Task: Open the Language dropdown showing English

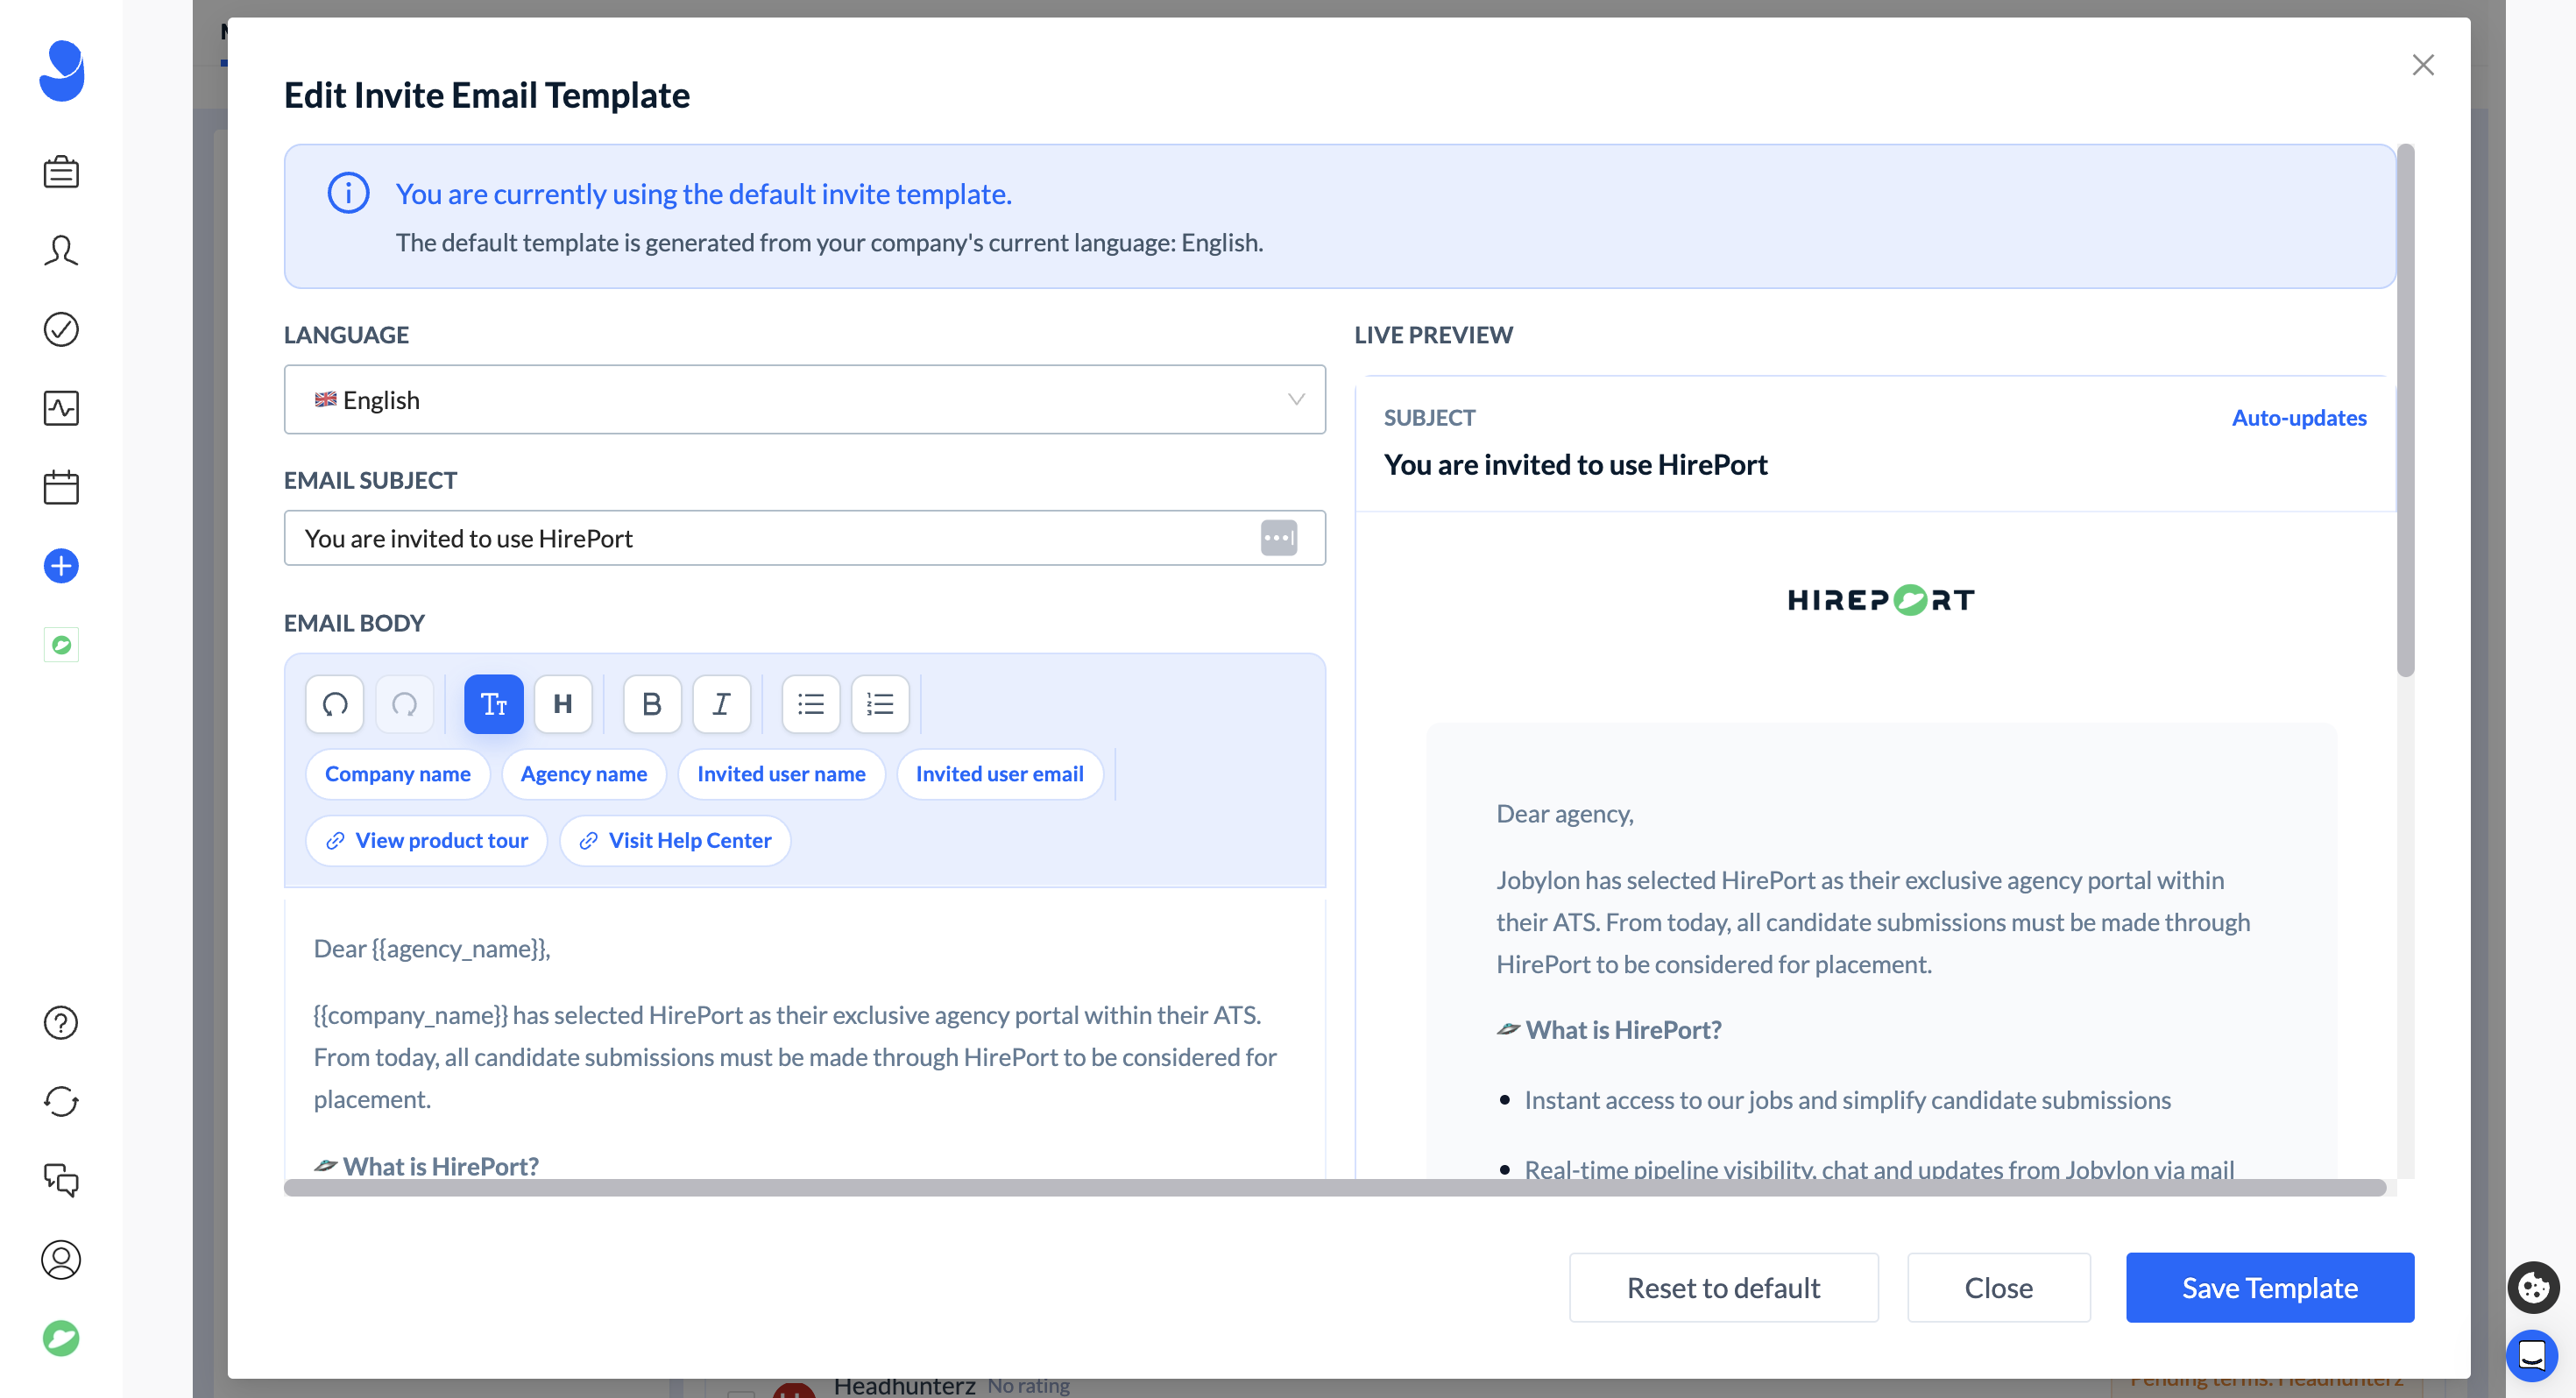Action: tap(805, 400)
